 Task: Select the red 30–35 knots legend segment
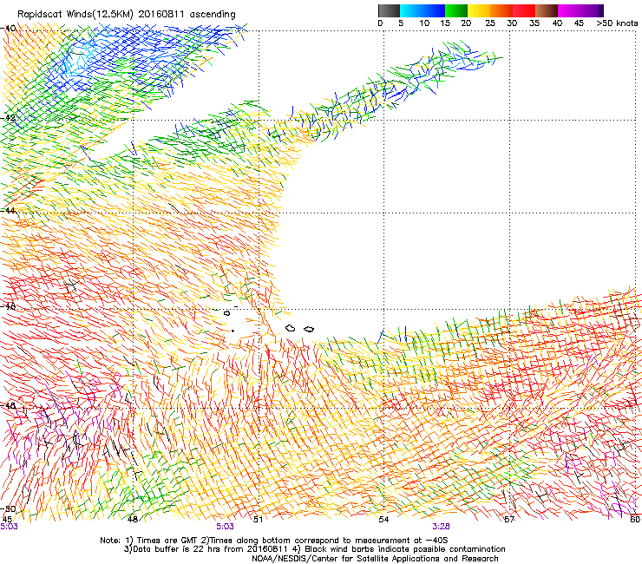[524, 10]
